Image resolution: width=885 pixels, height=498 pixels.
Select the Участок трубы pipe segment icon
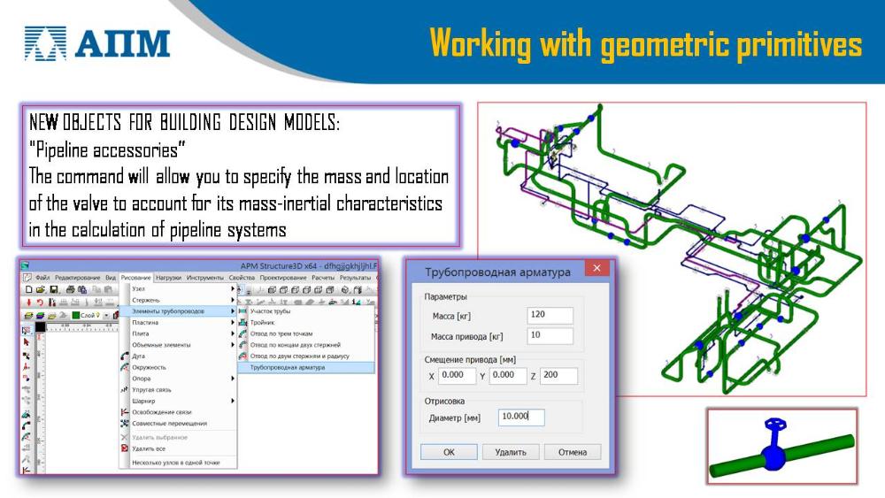coord(242,311)
